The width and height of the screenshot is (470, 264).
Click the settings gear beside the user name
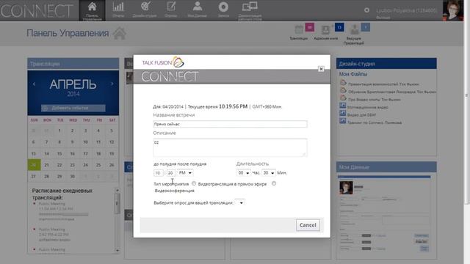coord(366,10)
